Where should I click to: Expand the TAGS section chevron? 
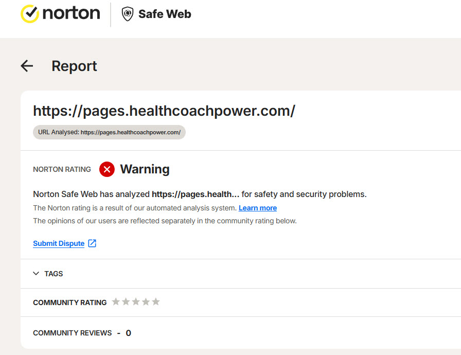36,274
